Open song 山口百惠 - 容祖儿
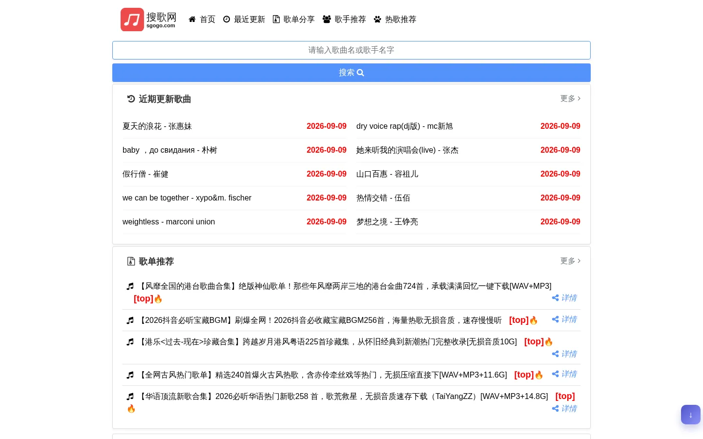Image resolution: width=703 pixels, height=439 pixels. pyautogui.click(x=387, y=174)
